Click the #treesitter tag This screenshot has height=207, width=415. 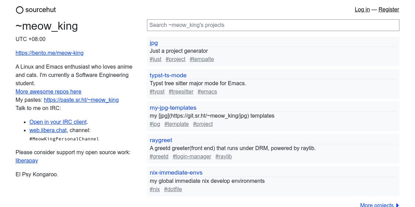(x=181, y=91)
